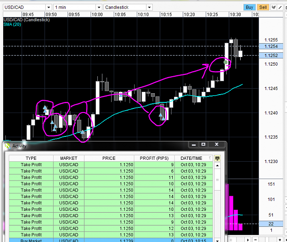The image size is (287, 242).
Task: Click the profit cell showing 12 pips
Action: [x=154, y=229]
